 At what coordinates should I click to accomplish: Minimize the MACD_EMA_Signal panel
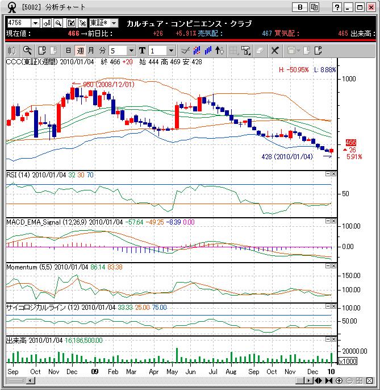[328, 221]
